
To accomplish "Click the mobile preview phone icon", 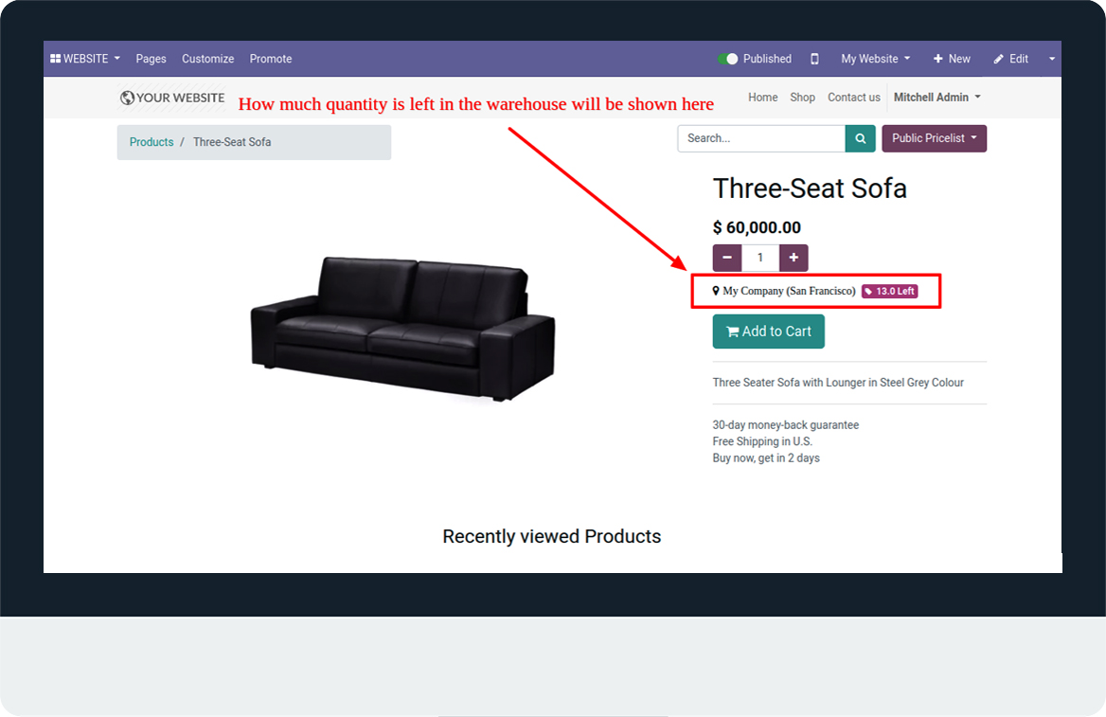I will [x=814, y=59].
